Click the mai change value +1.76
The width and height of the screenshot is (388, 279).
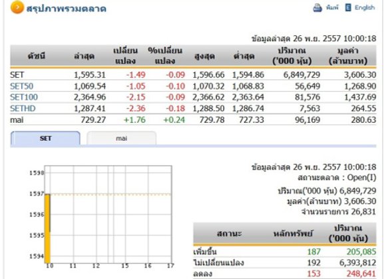[134, 120]
